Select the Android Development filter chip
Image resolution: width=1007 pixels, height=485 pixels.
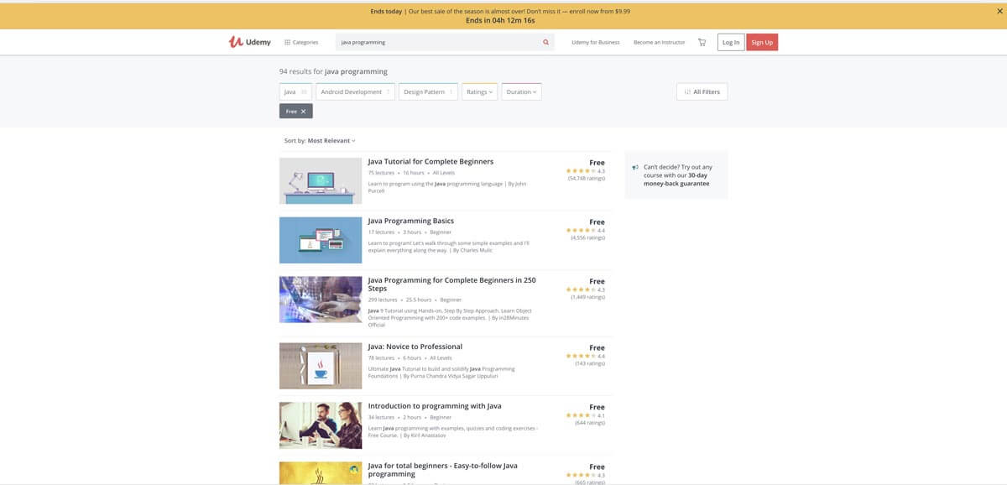(x=357, y=91)
